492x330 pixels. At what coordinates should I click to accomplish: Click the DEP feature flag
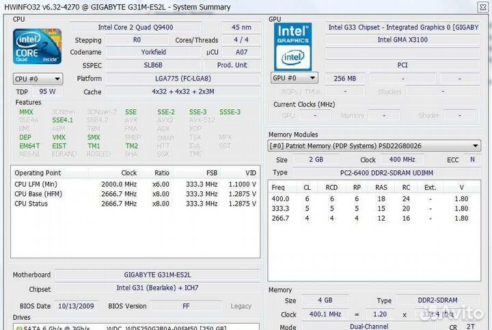[x=25, y=137]
